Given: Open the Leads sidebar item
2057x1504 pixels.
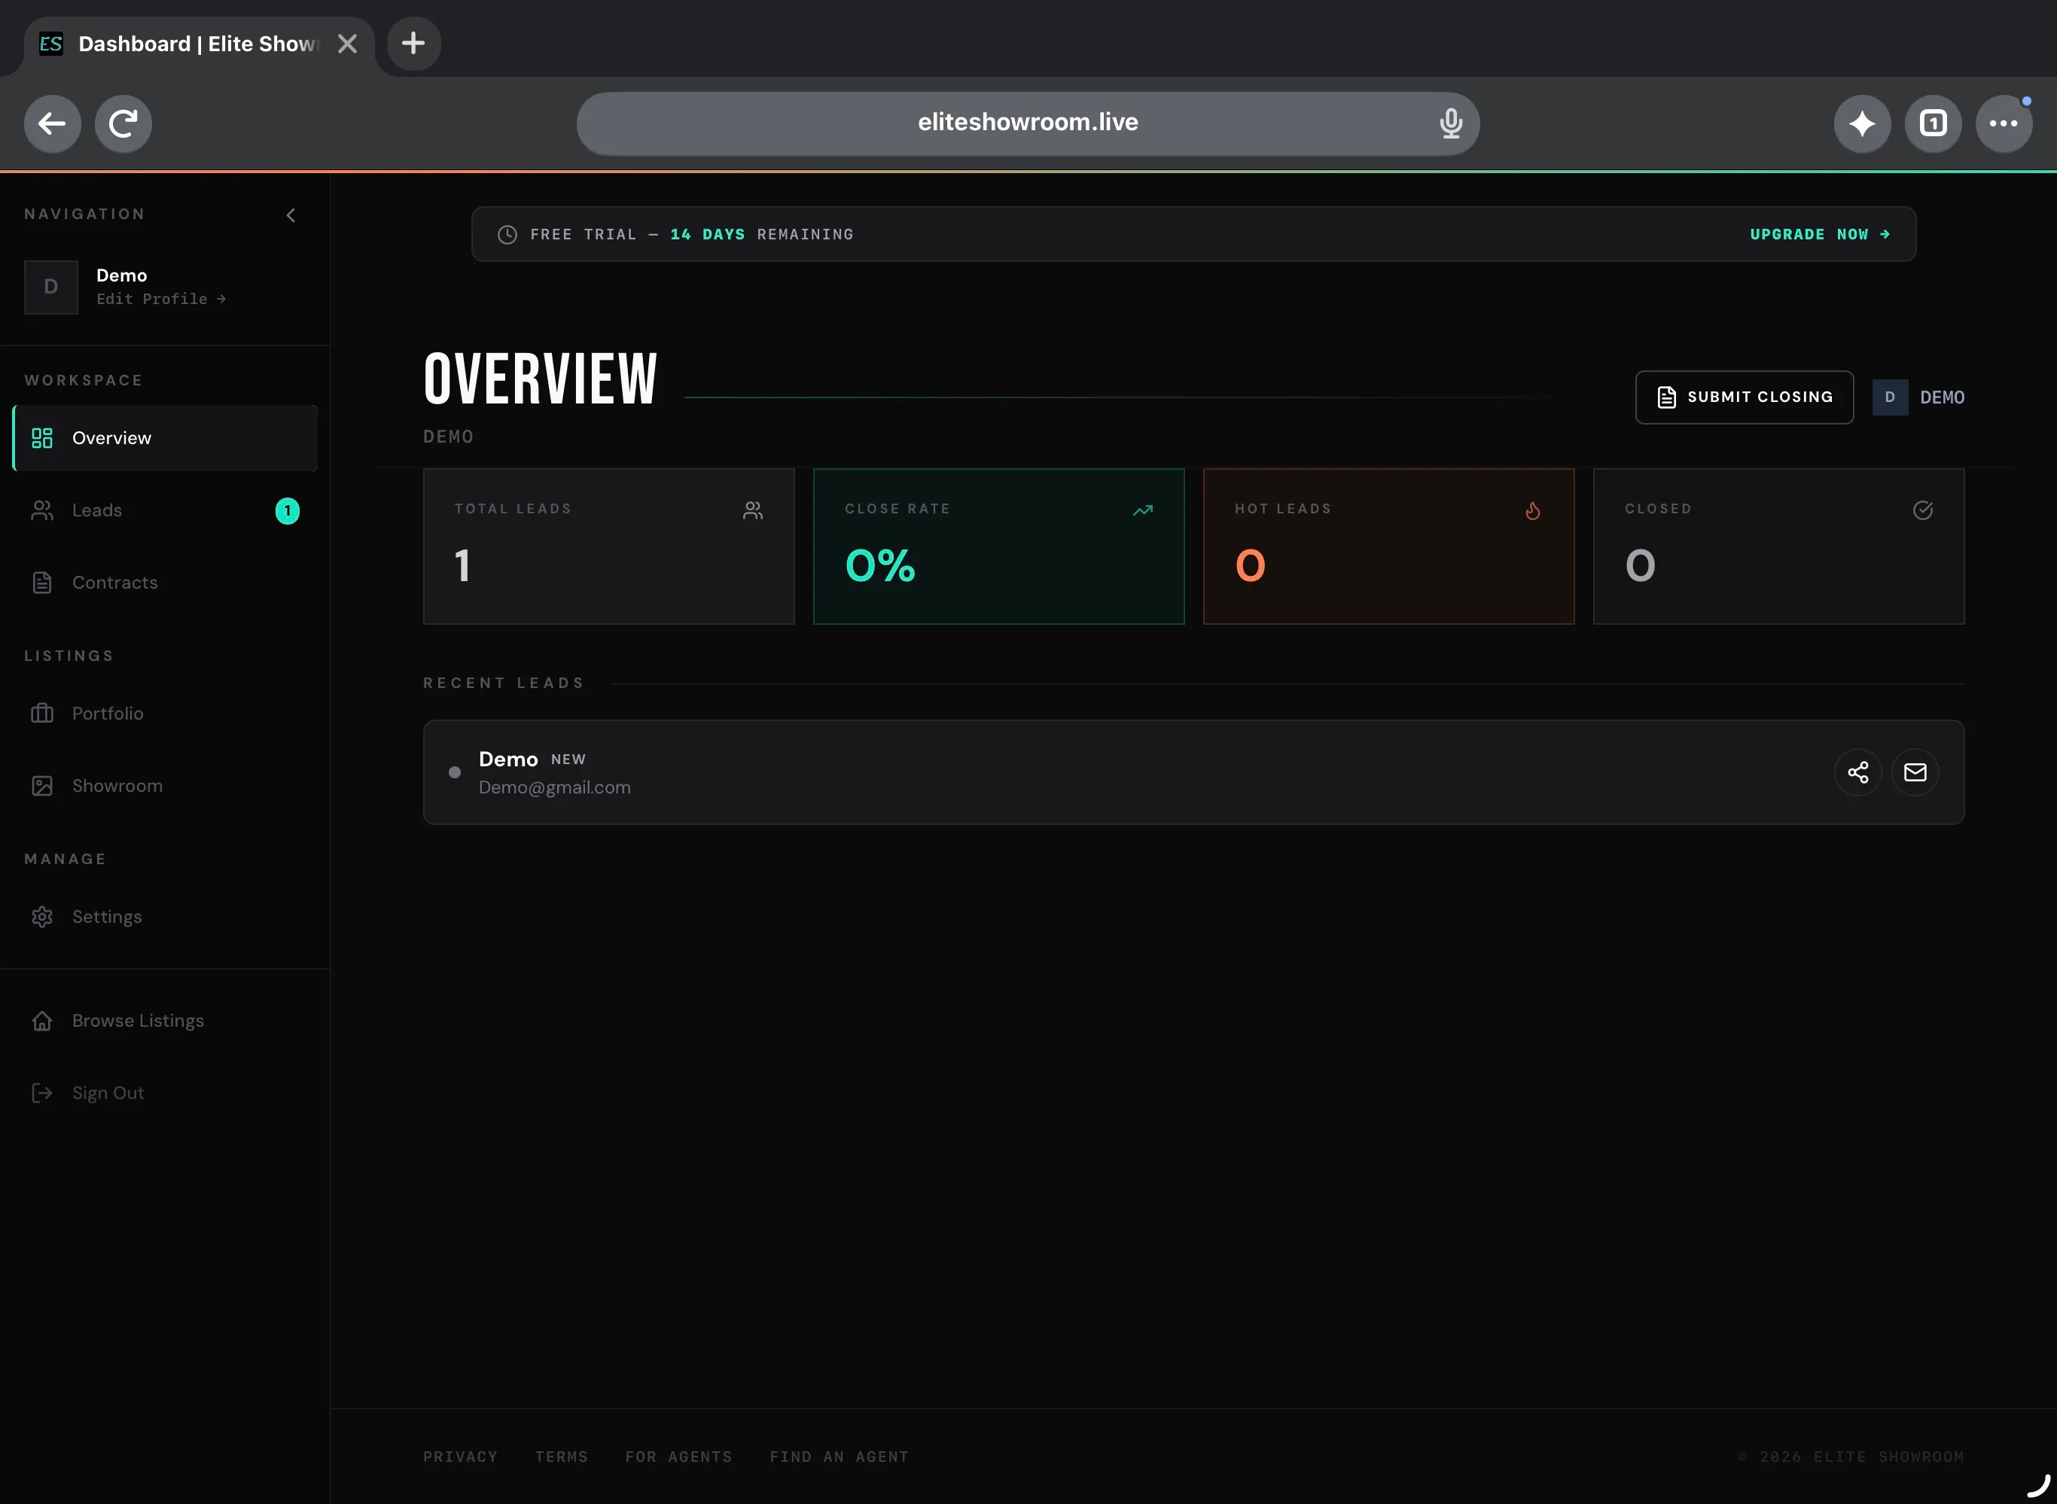Looking at the screenshot, I should click(x=165, y=510).
